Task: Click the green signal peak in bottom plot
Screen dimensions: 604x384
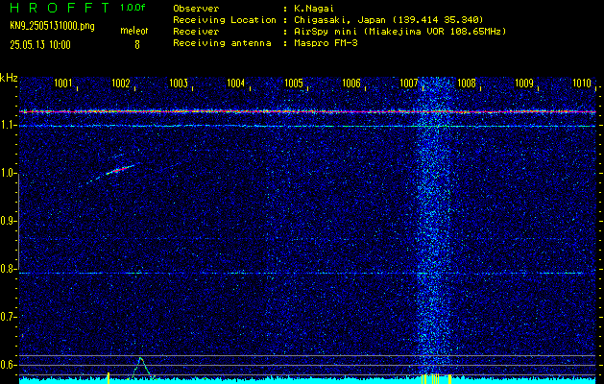Action: coord(141,367)
